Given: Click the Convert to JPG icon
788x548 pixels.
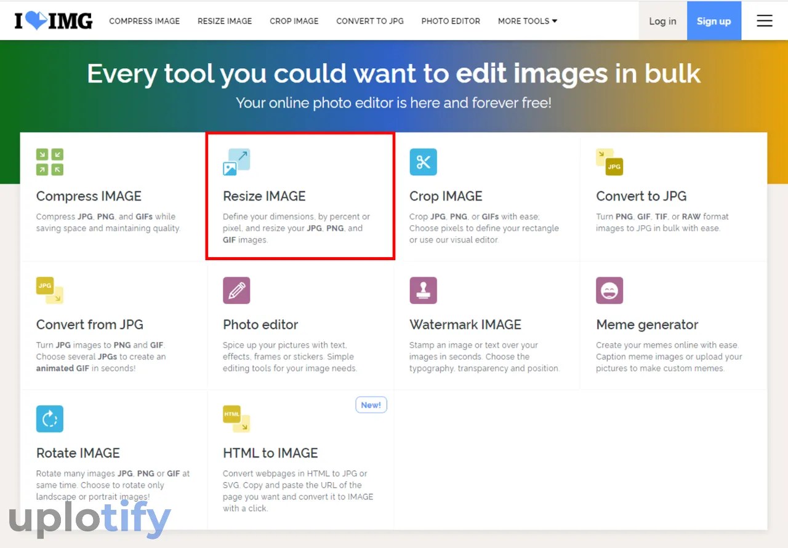Looking at the screenshot, I should [x=609, y=162].
